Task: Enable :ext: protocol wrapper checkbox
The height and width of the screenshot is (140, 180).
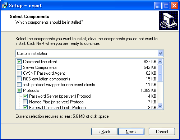Action: coord(19,85)
